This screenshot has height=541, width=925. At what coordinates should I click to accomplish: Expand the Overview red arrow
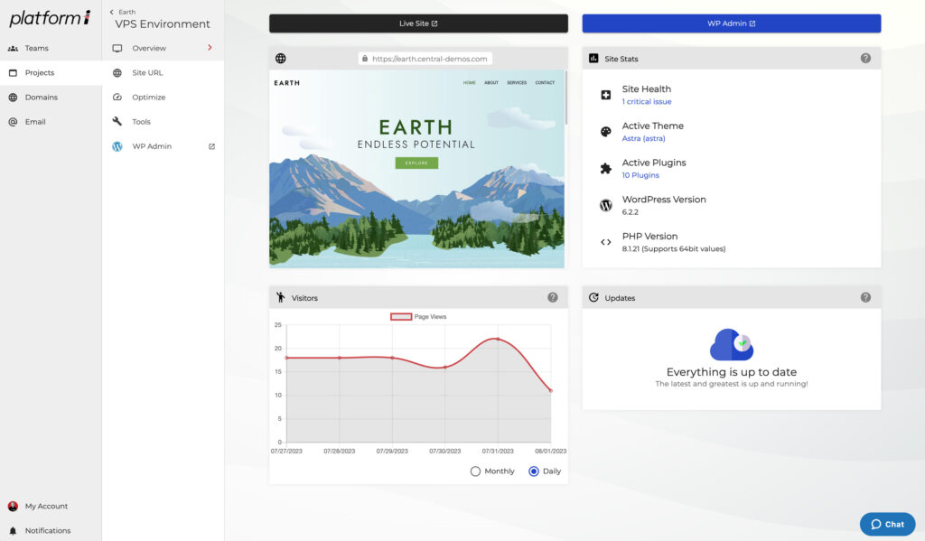click(x=210, y=48)
